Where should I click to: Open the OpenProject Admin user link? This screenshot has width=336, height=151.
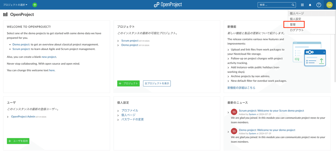pos(23,117)
